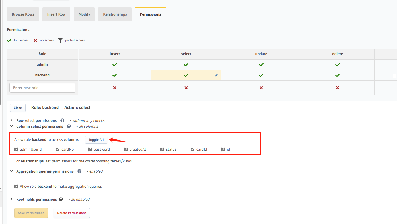This screenshot has height=224, width=397.
Task: Open Column select permissions help icon
Action: pos(69,126)
